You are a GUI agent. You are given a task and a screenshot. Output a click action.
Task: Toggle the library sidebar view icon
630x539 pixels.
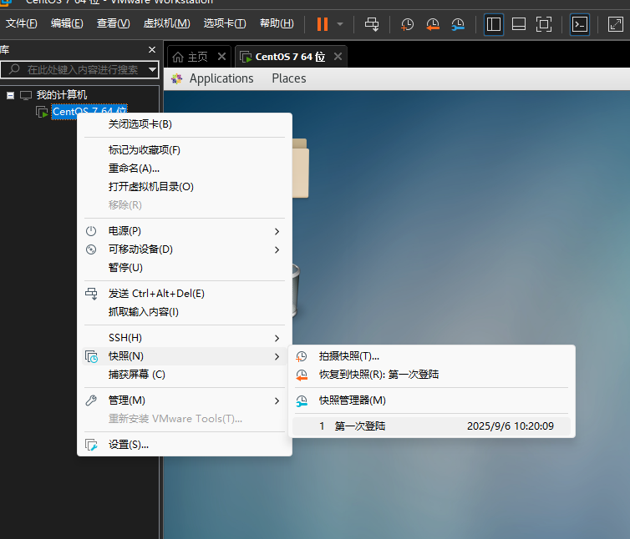pos(494,24)
